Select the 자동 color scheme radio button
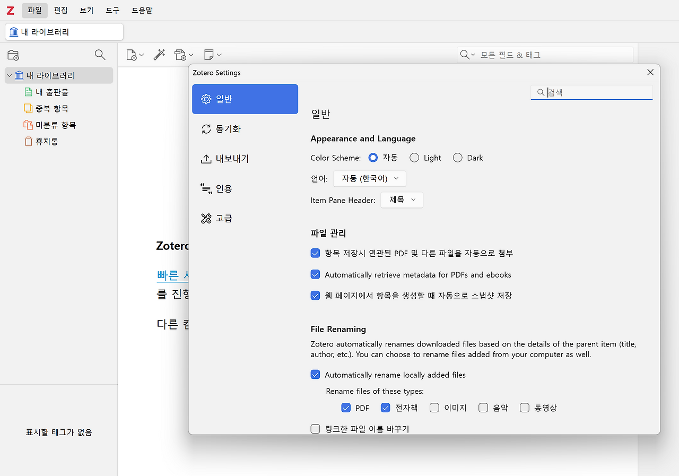 point(373,158)
